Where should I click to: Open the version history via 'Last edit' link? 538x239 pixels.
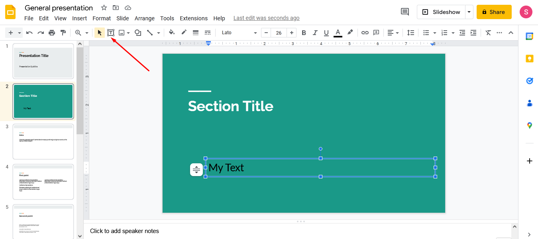266,18
